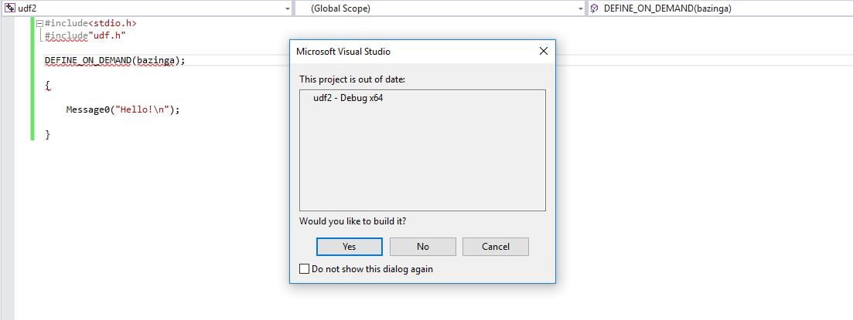Click the opening brace line in the editor
Image resolution: width=853 pixels, height=320 pixels.
[48, 85]
